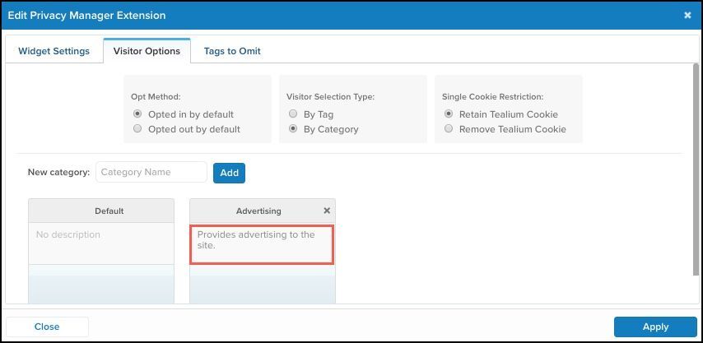This screenshot has width=703, height=343.
Task: Edit the Advertising category description text
Action: [x=262, y=244]
